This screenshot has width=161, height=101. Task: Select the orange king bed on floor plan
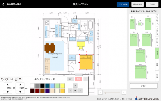[86, 62]
